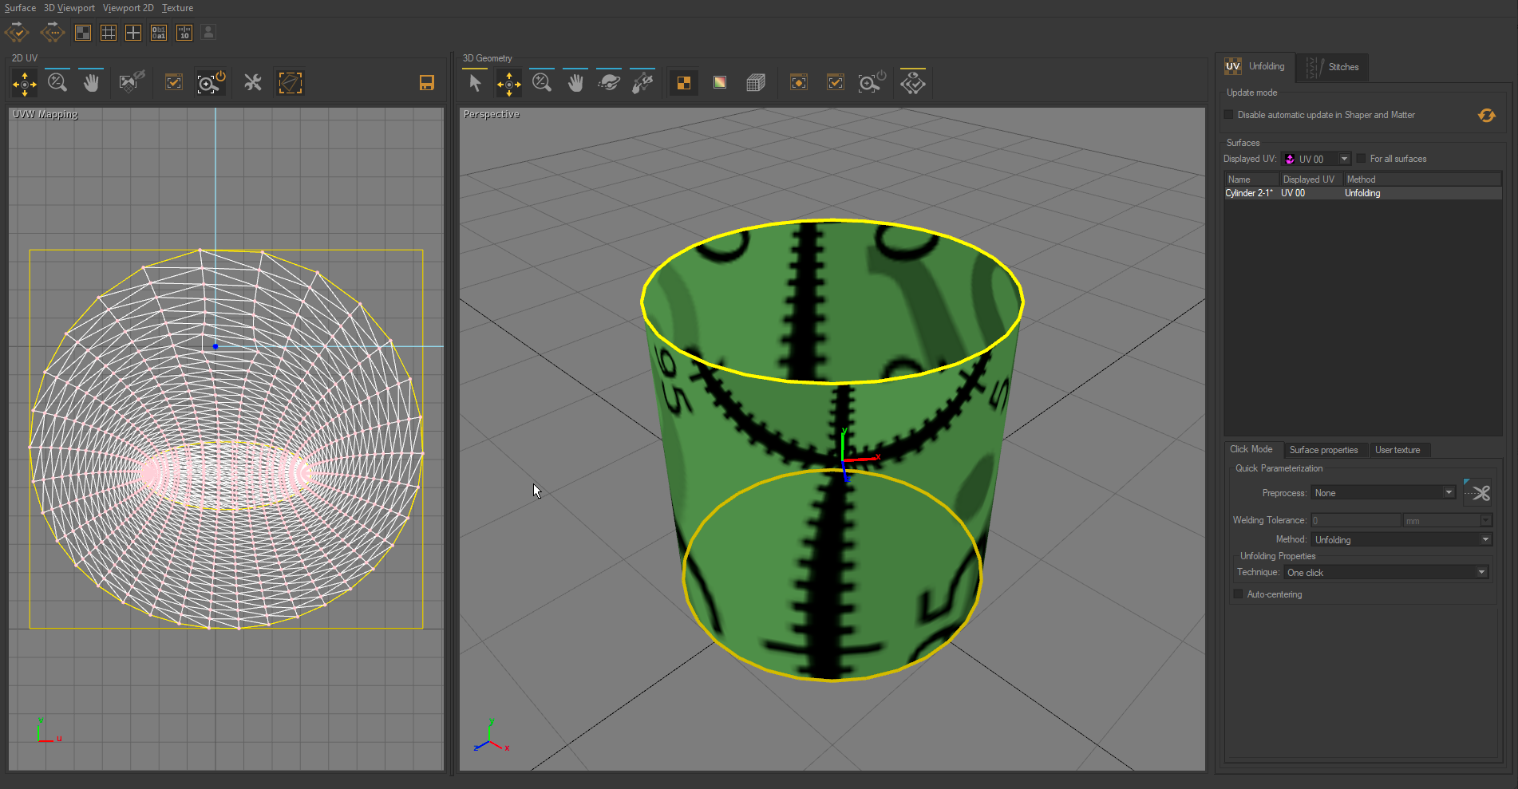This screenshot has width=1518, height=789.
Task: Check the Auto-centering checkbox
Action: pyautogui.click(x=1238, y=594)
